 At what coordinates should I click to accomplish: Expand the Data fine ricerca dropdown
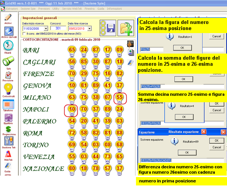point(90,28)
